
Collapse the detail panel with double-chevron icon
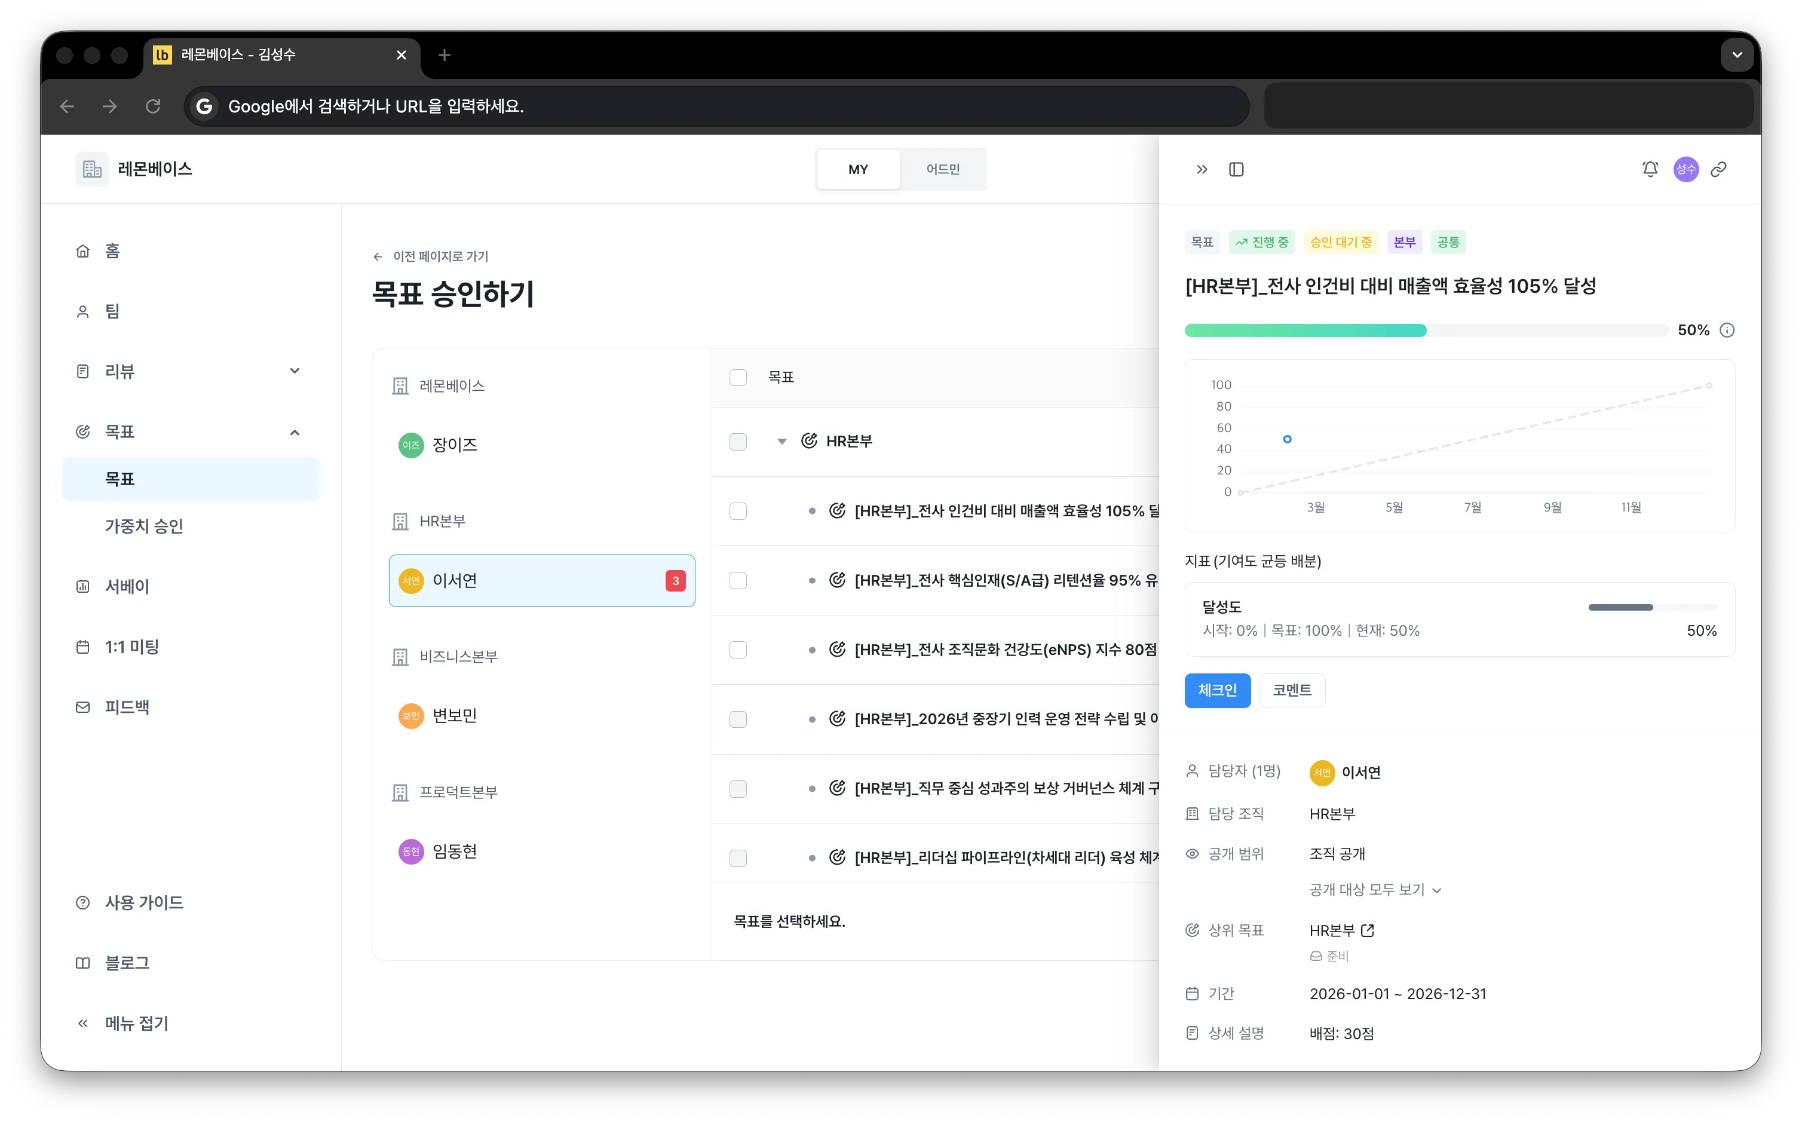pyautogui.click(x=1202, y=170)
